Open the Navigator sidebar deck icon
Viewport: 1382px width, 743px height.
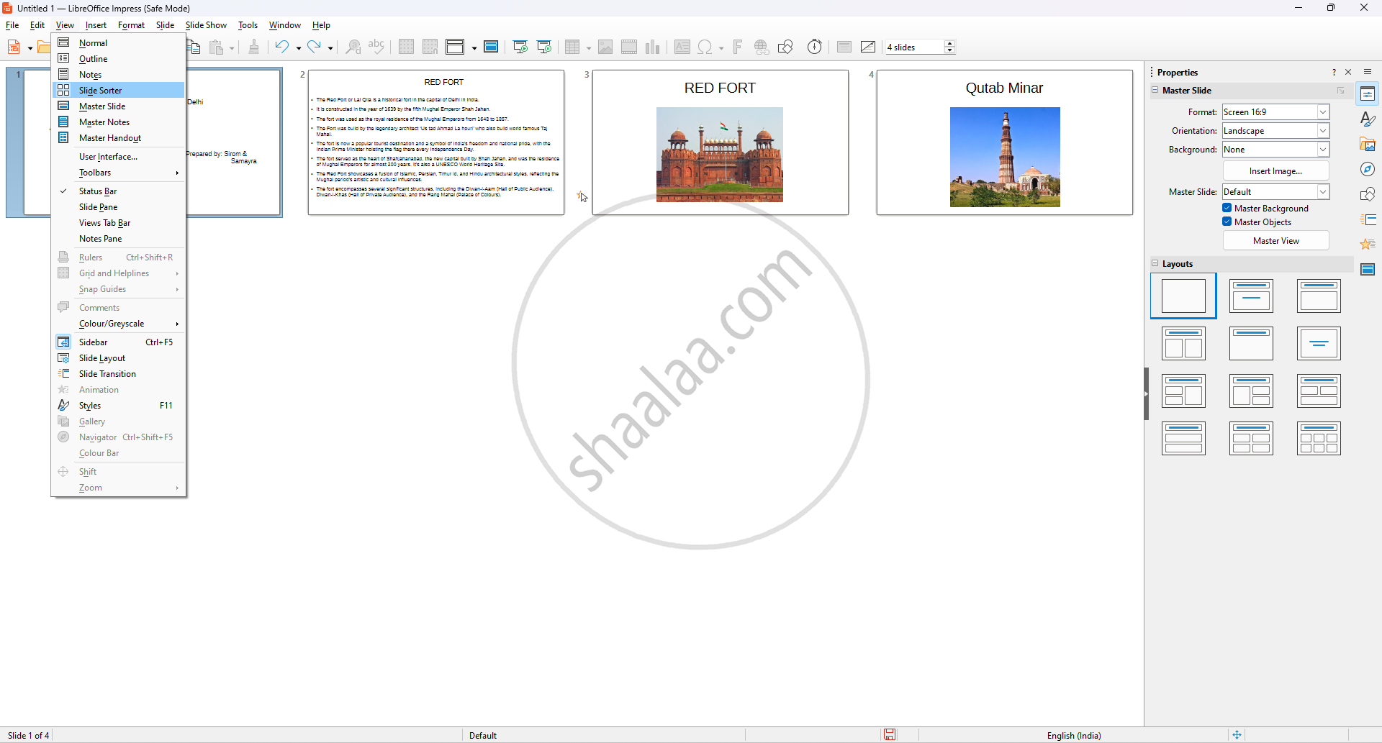pyautogui.click(x=1368, y=170)
